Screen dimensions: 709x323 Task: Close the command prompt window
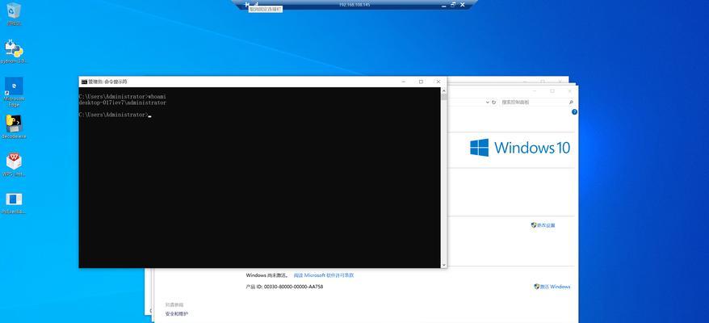coord(438,82)
